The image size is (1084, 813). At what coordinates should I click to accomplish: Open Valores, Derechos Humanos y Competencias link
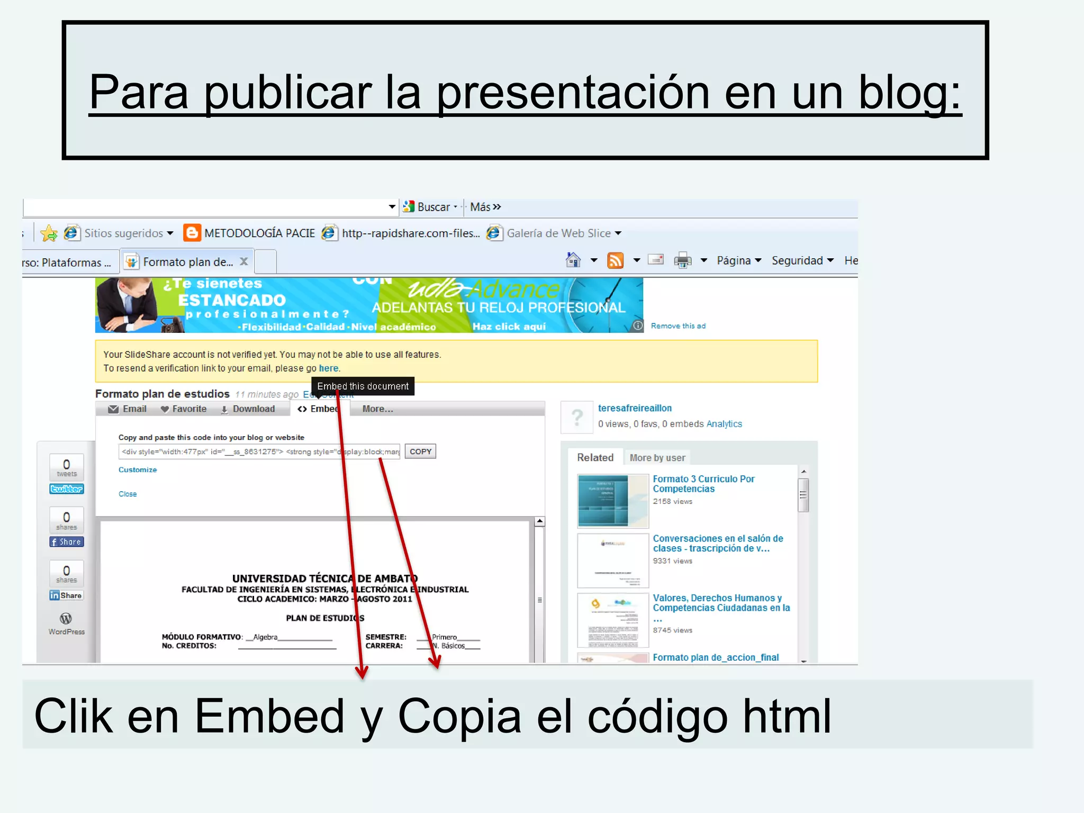(721, 608)
